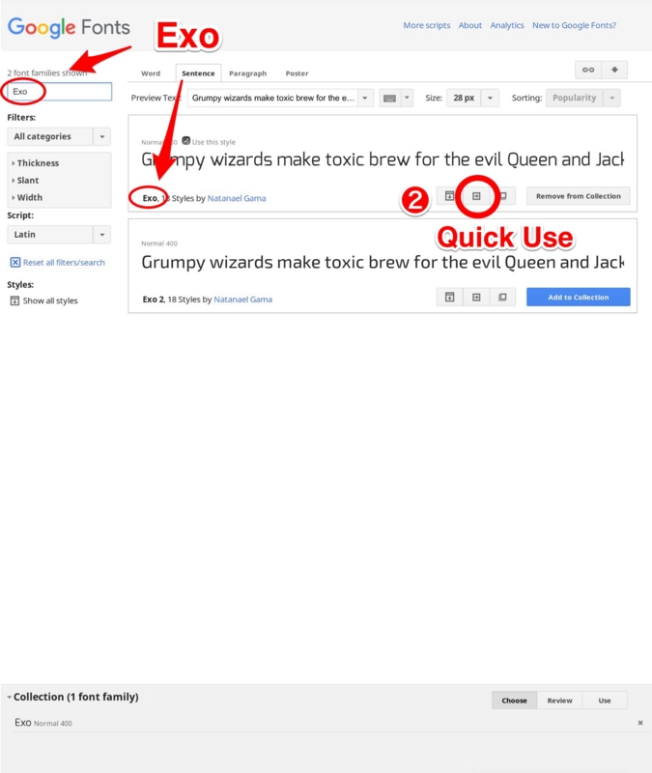Click the Quick-use icon in the Exo 2 row
Image resolution: width=652 pixels, height=773 pixels.
(x=476, y=298)
